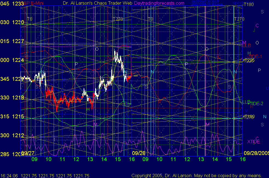
Task: Click the cyan "N" letter right of the chart
Action: pos(265,117)
